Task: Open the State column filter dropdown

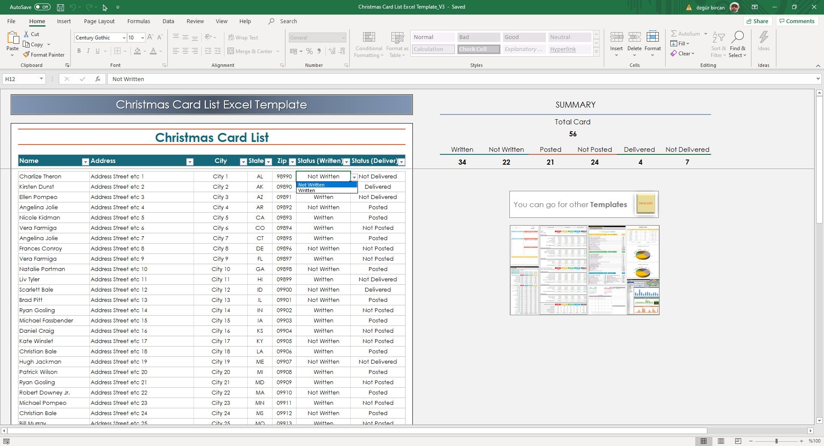Action: tap(268, 162)
